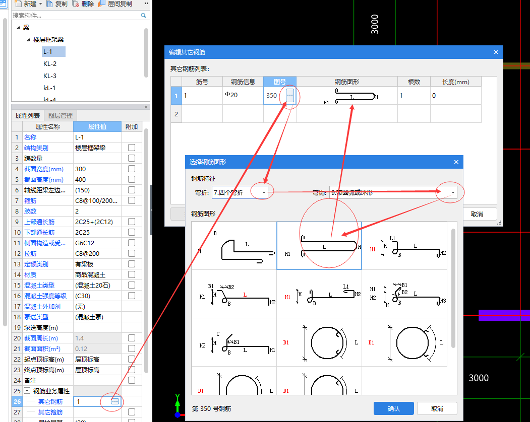
Task: Click the 钢筋信息 column header
Action: [243, 82]
